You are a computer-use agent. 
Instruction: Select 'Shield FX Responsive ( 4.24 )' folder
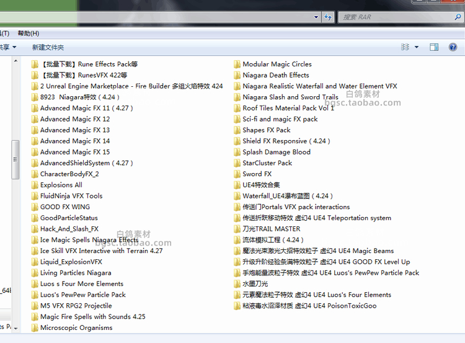(286, 141)
